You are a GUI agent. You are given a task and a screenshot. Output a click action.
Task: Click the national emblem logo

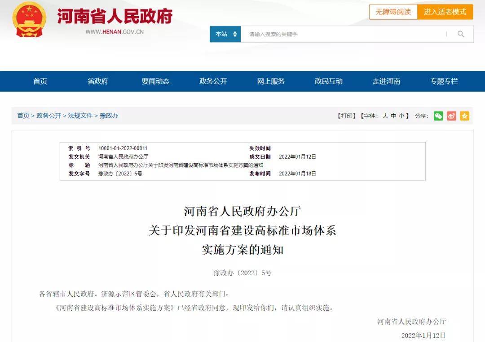point(29,20)
